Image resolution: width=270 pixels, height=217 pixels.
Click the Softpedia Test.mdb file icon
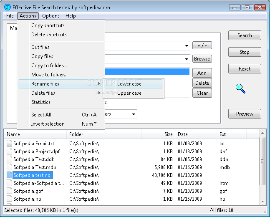click(9, 167)
